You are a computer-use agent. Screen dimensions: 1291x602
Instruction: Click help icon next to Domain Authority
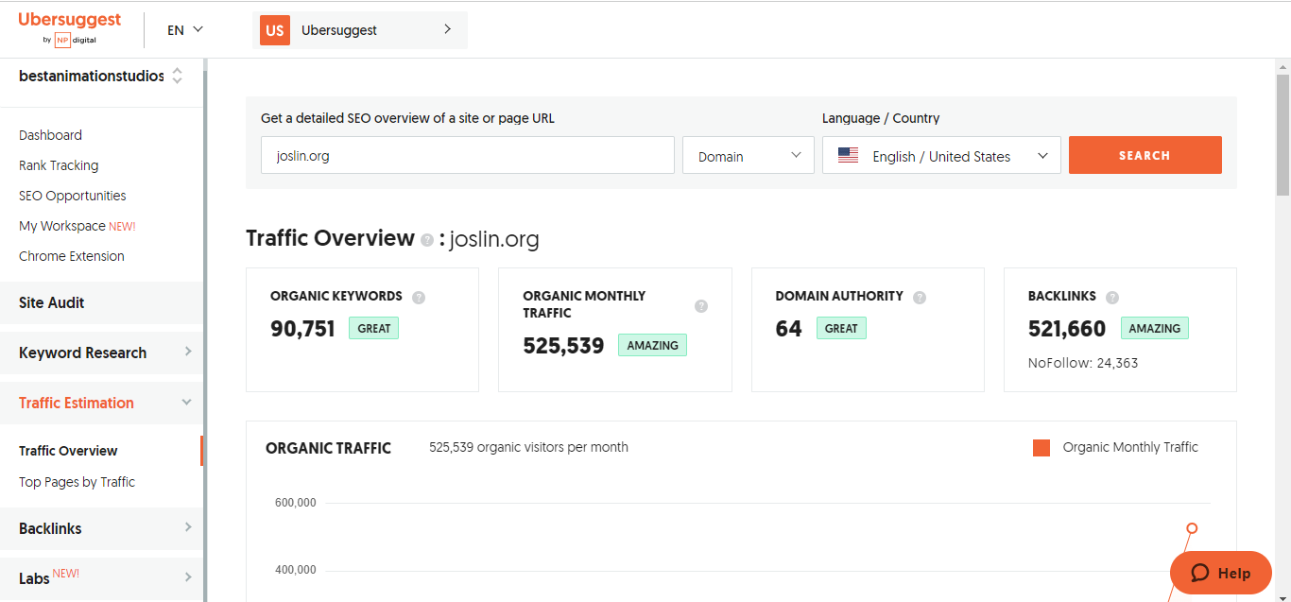(x=920, y=297)
